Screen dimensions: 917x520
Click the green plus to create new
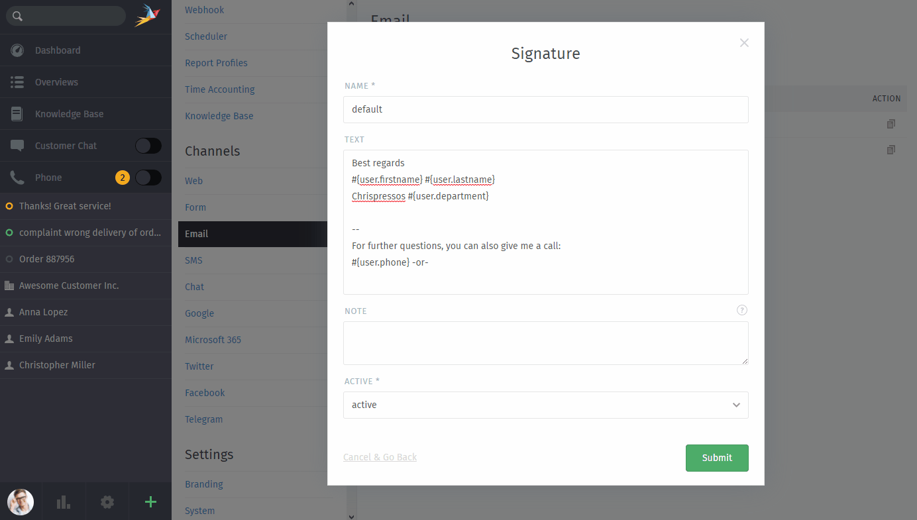[150, 501]
